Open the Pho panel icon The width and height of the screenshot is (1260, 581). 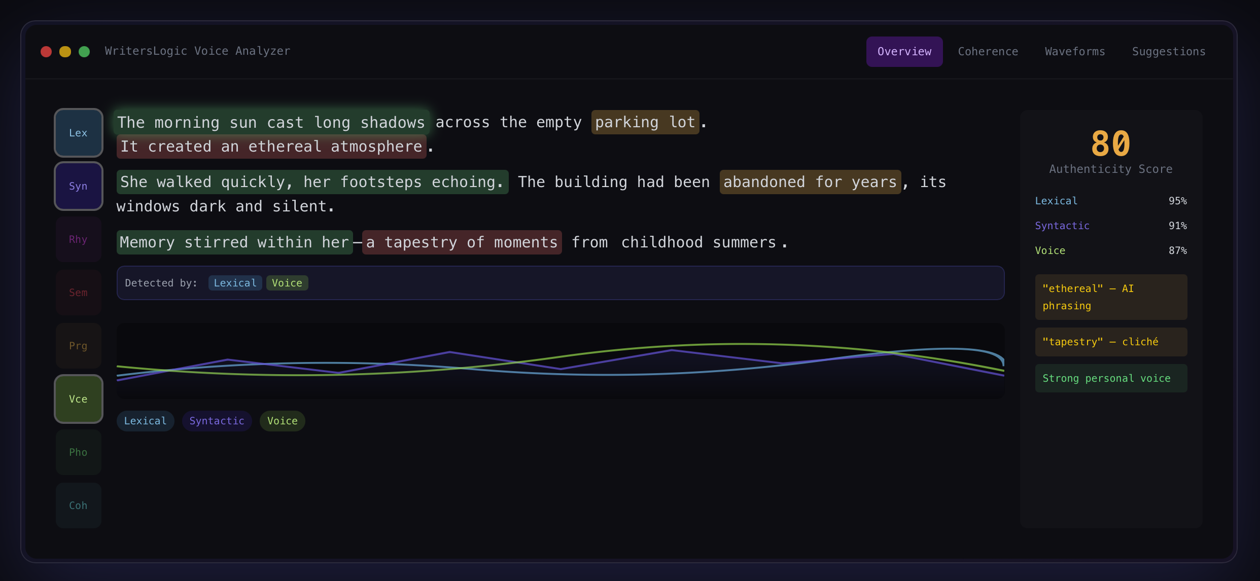(x=78, y=452)
